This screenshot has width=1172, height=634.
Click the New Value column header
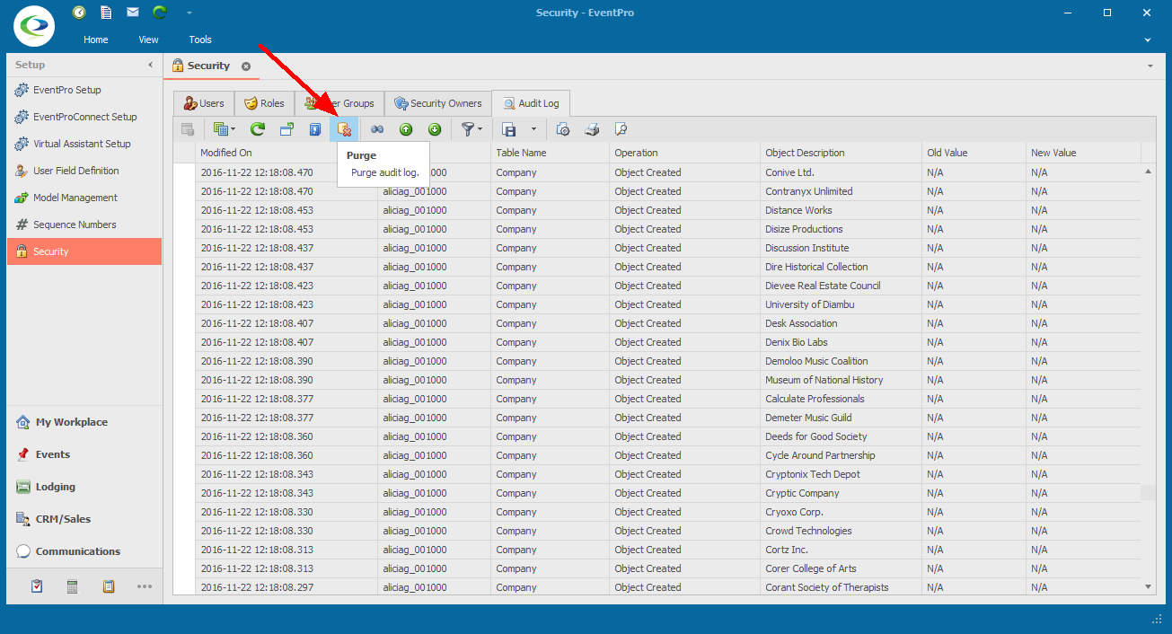point(1084,153)
